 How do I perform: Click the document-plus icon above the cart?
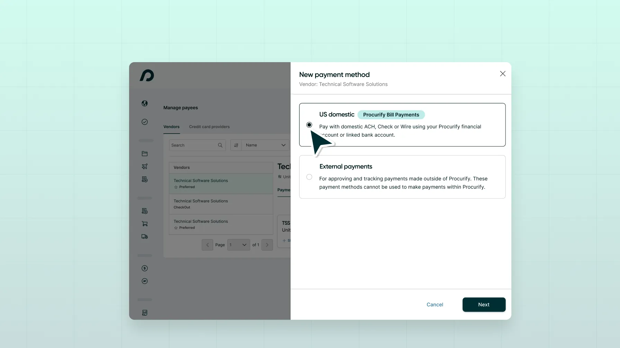click(145, 211)
